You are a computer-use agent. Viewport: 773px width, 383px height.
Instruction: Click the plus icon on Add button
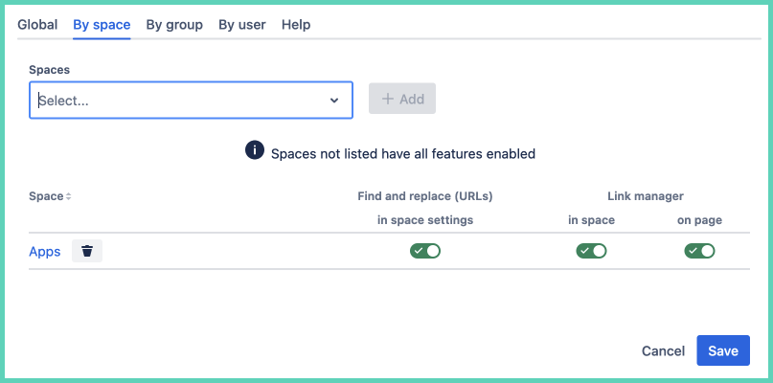pos(387,99)
